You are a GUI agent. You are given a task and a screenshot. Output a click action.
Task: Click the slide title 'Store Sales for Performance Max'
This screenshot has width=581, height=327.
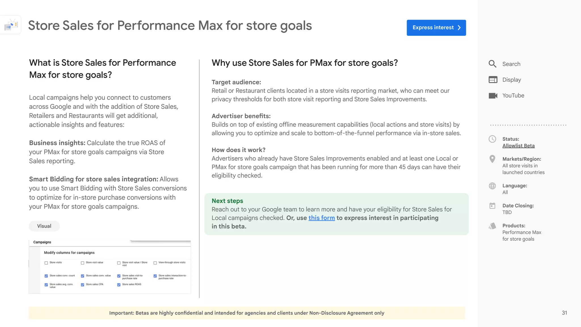pos(170,26)
